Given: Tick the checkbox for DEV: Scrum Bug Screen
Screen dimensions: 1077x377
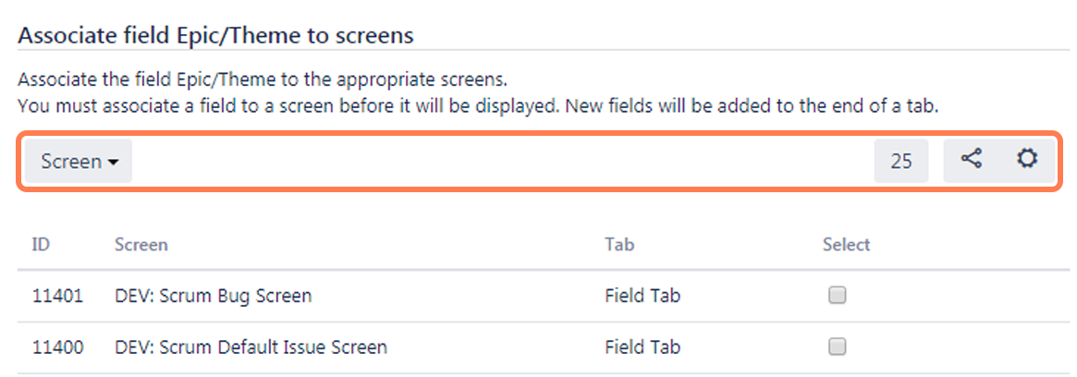Looking at the screenshot, I should (x=838, y=296).
